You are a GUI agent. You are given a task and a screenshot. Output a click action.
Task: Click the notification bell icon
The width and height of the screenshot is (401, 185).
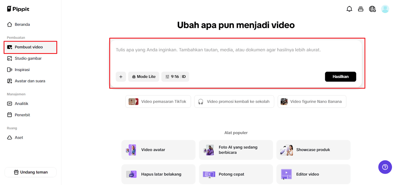(349, 9)
